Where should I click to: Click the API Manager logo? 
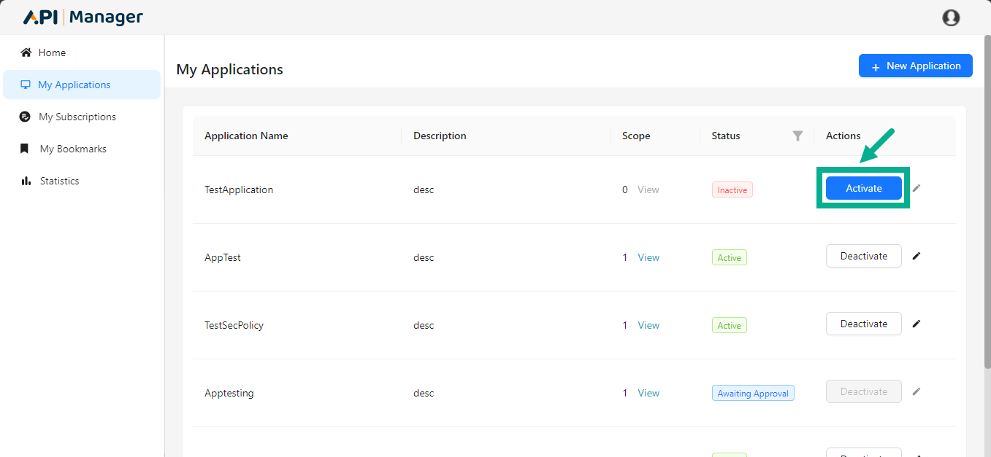pos(83,17)
